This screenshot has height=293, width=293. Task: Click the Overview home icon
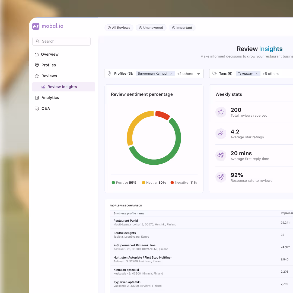pyautogui.click(x=37, y=54)
